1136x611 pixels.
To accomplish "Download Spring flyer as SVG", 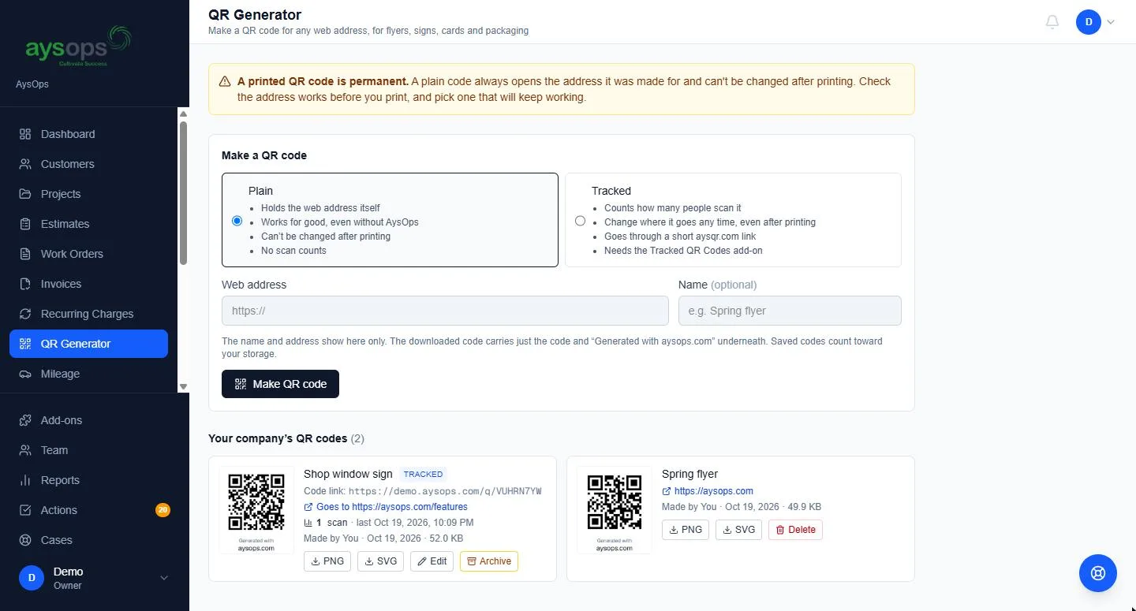I will click(x=738, y=530).
